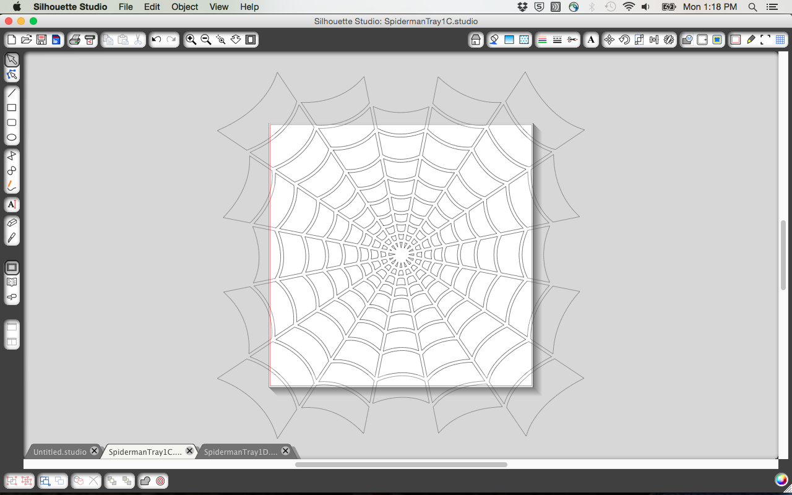Choose the Select arrow tool
Image resolution: width=792 pixels, height=495 pixels.
(x=12, y=60)
